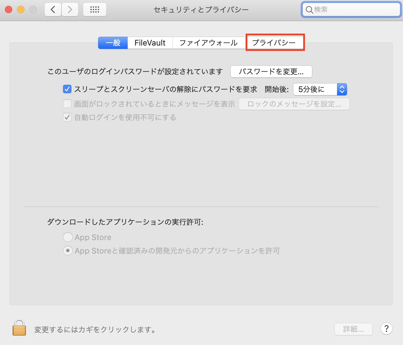Open the ファイアウォール tab
Viewport: 403px width, 345px height.
208,43
